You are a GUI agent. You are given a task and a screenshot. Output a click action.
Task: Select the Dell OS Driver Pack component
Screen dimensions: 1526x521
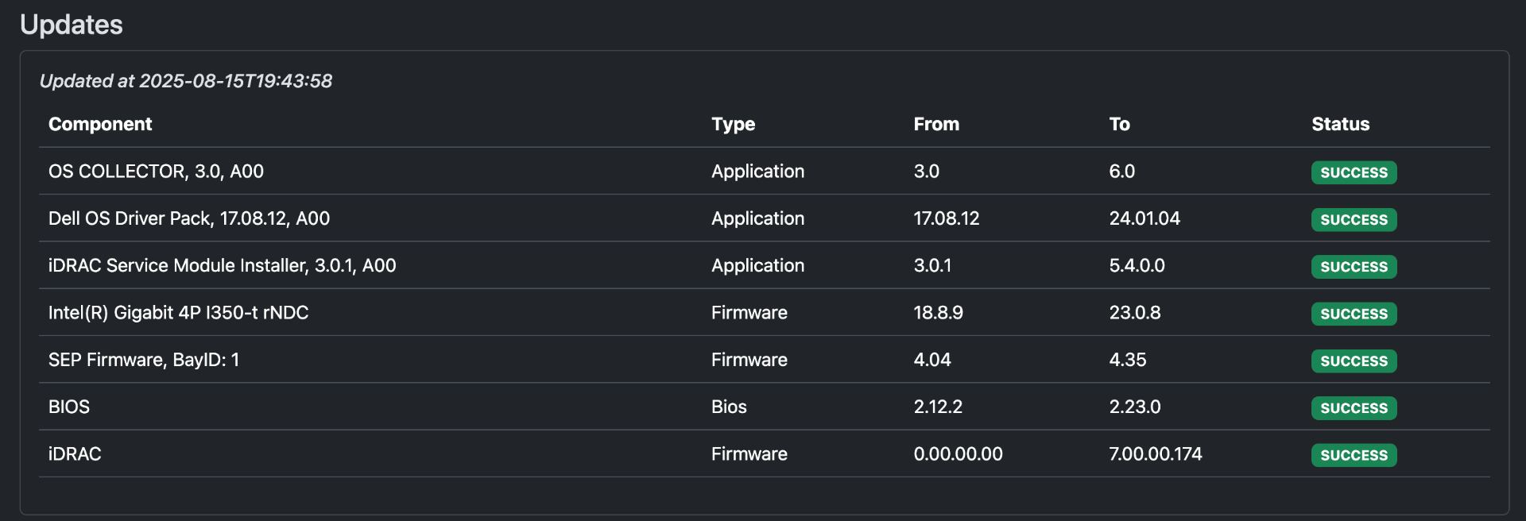(189, 218)
